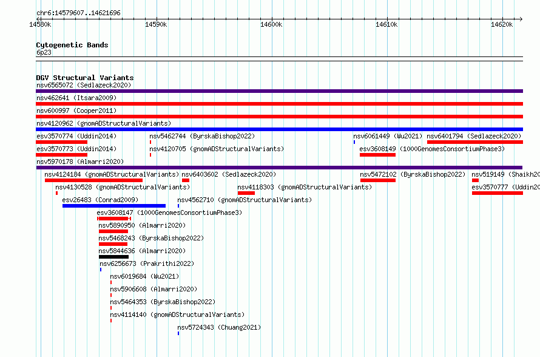540x357 pixels.
Task: Click the red nsv5890950 variant bar
Action: pos(113,231)
